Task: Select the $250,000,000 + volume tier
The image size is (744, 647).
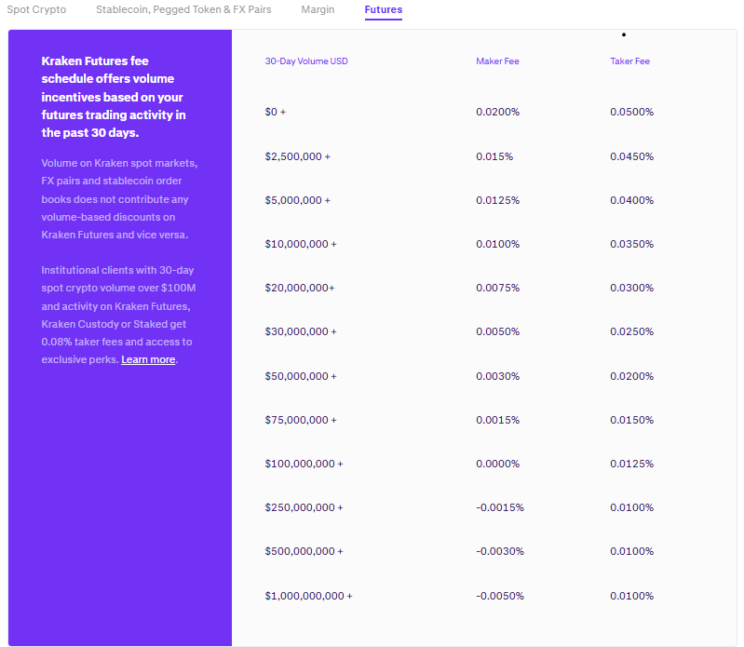Action: pos(304,507)
